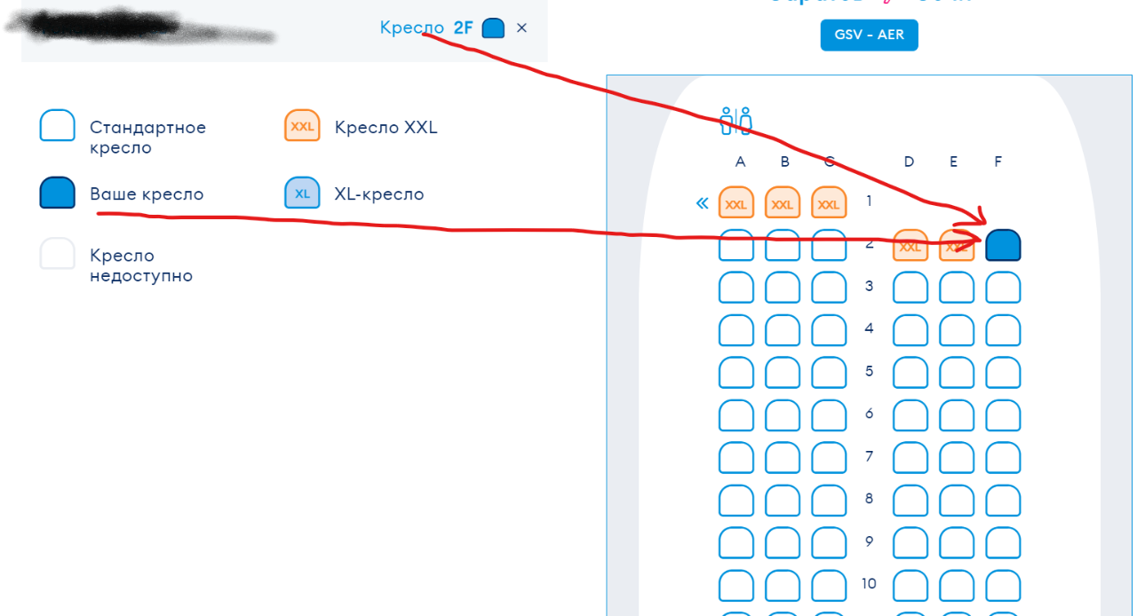Choose standard seat 10A
Screen dimensions: 1137x616
click(735, 586)
